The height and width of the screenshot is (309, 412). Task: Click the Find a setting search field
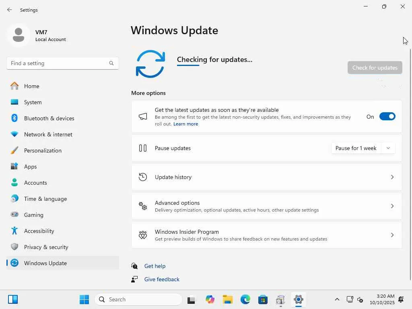[x=62, y=63]
